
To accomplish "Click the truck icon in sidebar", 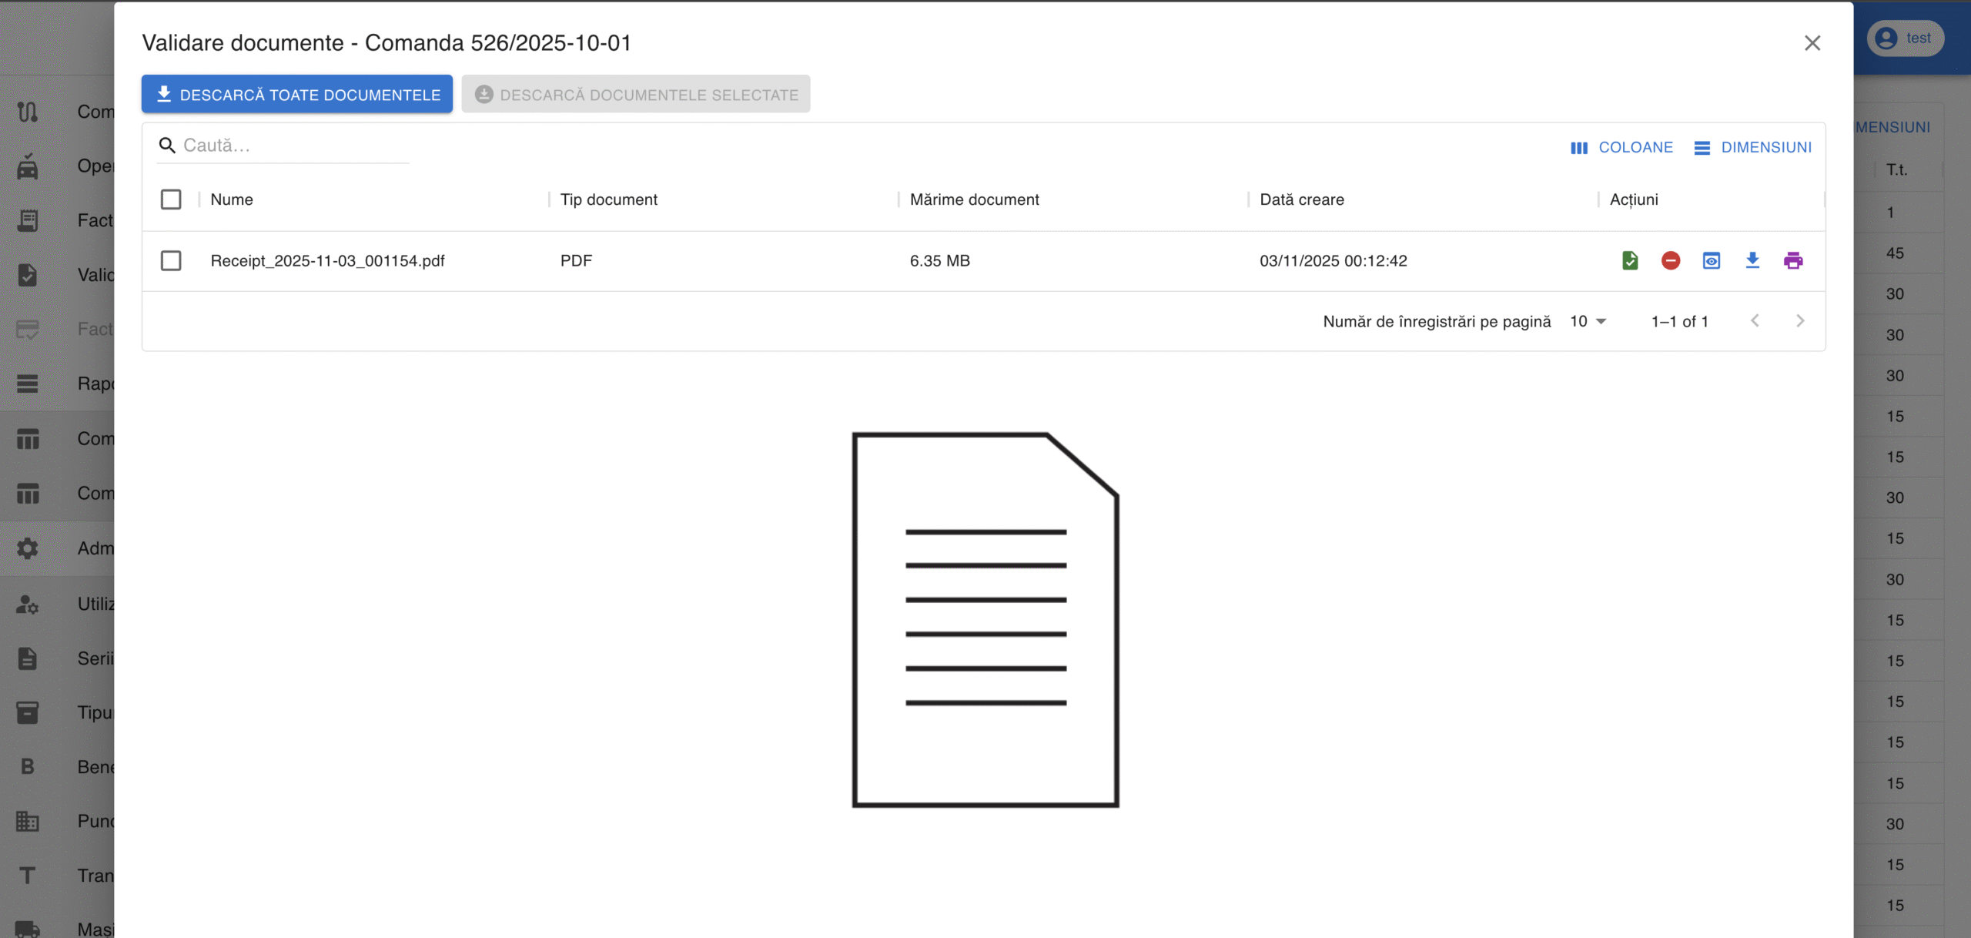I will pyautogui.click(x=28, y=929).
